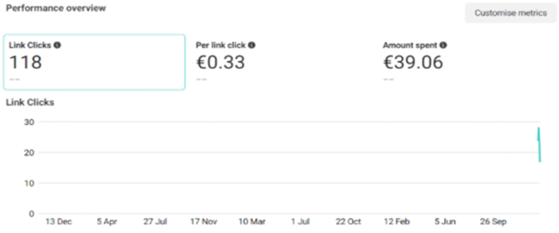
Task: Select the Link Clicks metric card
Action: coord(94,62)
